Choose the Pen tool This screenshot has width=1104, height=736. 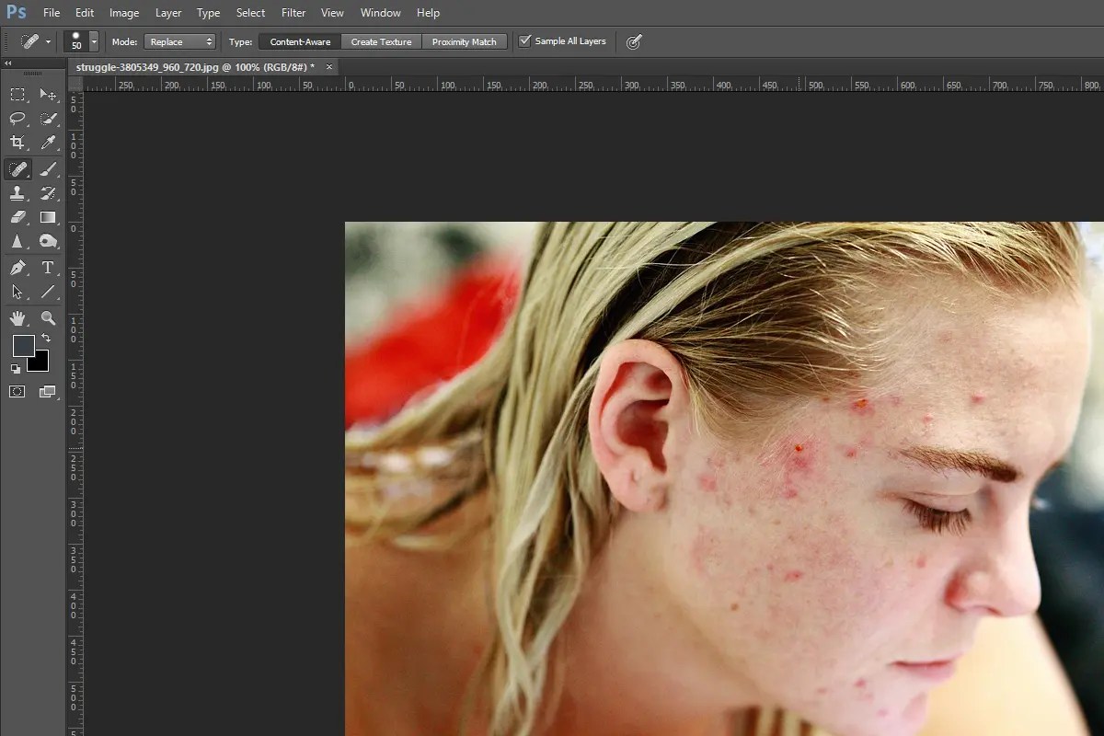point(18,268)
